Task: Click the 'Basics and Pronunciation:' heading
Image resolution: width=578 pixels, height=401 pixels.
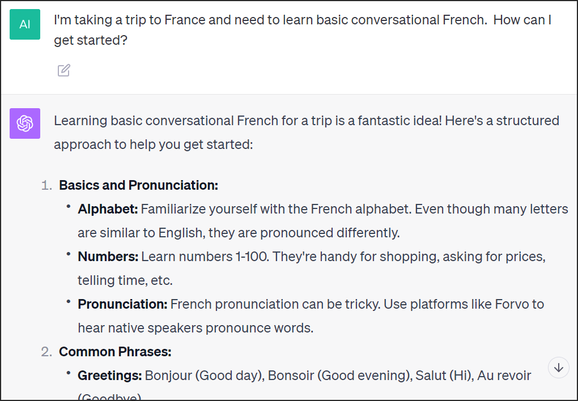Action: (x=139, y=185)
